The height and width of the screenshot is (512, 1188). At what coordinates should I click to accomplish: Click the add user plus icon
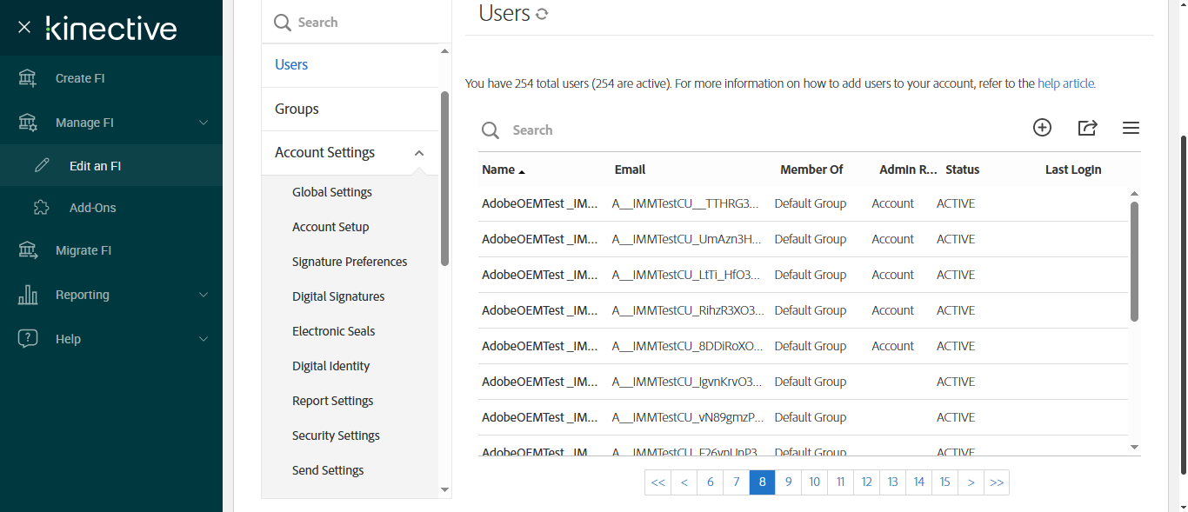1042,128
